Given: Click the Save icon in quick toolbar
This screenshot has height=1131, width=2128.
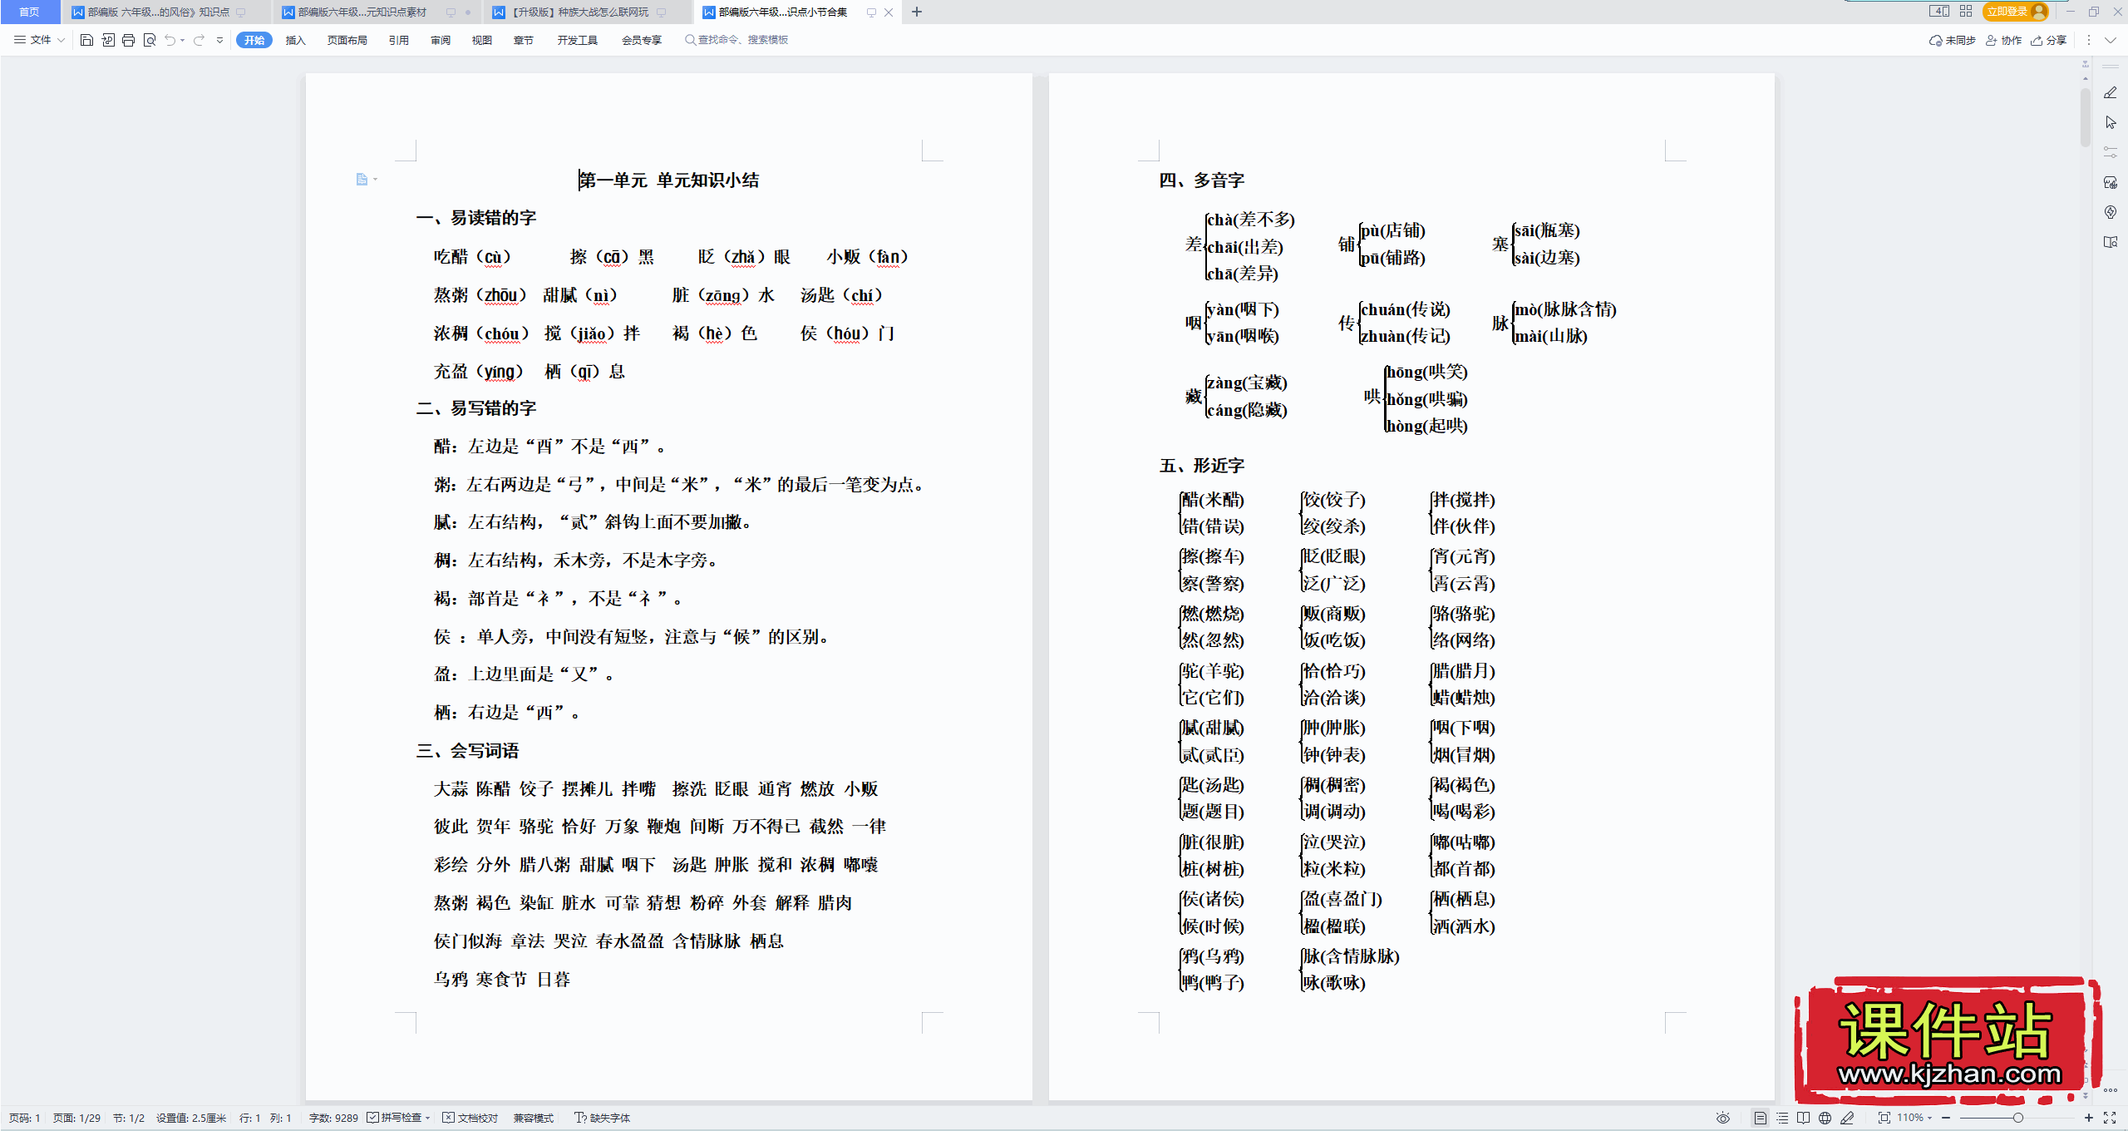Looking at the screenshot, I should pyautogui.click(x=86, y=40).
